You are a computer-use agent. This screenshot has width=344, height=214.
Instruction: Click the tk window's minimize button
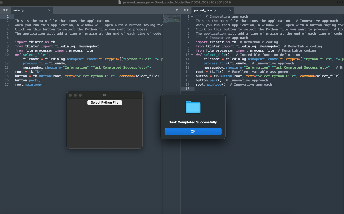pyautogui.click(x=75, y=95)
